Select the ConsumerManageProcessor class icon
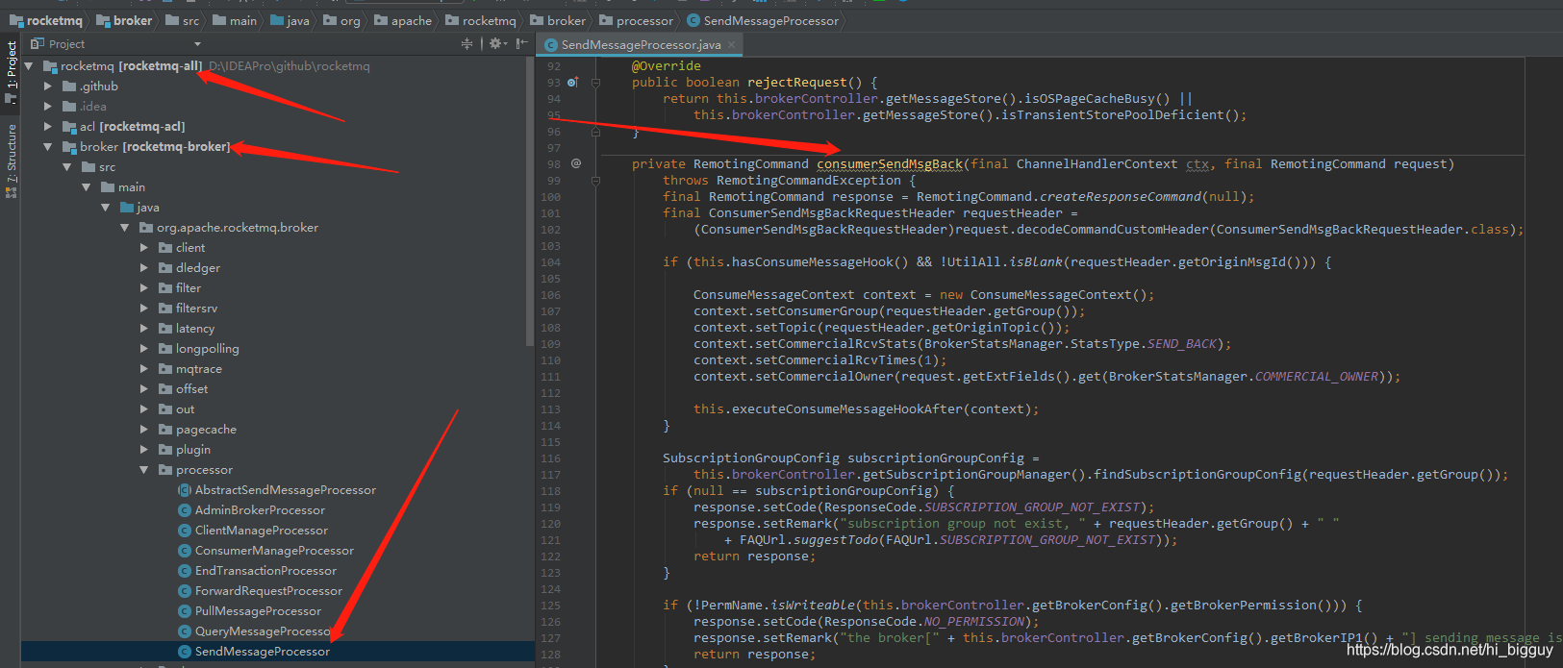Screen dimensions: 1563x668 click(185, 551)
